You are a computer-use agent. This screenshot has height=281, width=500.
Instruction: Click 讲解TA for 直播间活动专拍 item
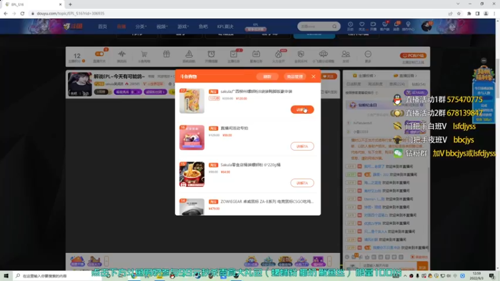click(x=302, y=146)
